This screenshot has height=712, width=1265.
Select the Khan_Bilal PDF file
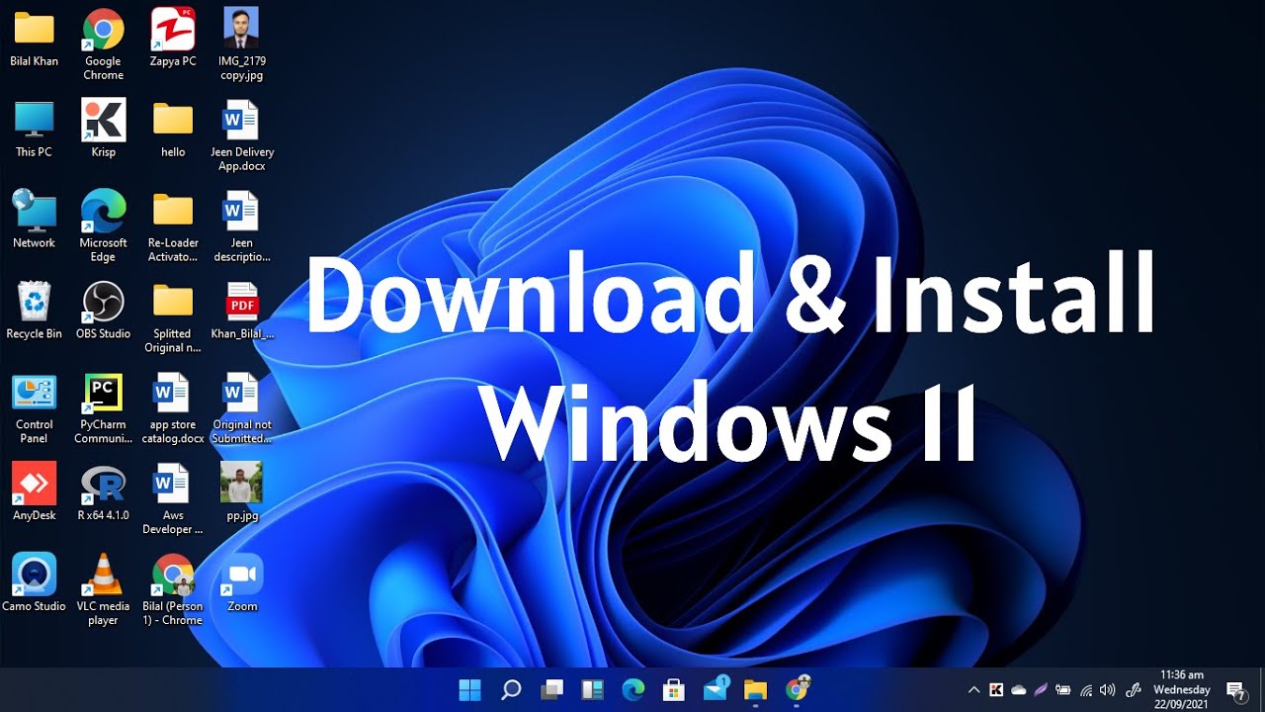[242, 311]
